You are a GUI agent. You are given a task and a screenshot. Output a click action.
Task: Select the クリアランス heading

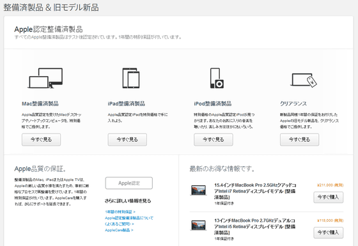pyautogui.click(x=293, y=104)
